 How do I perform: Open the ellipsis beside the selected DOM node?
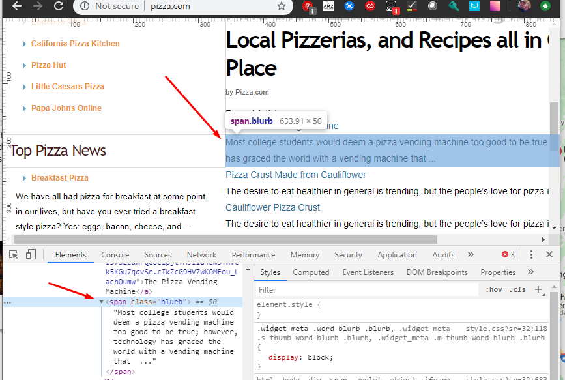(7, 302)
